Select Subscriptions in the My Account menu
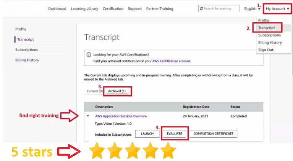The image size is (293, 161). [269, 35]
